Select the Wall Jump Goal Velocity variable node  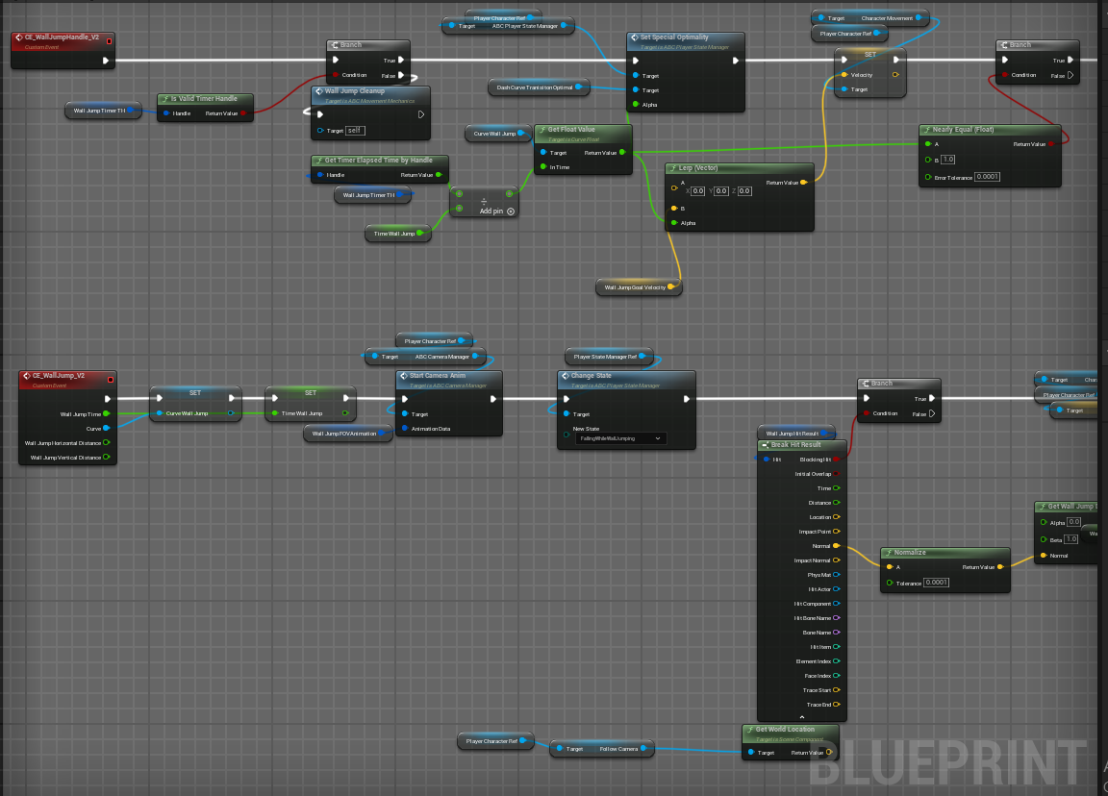636,287
